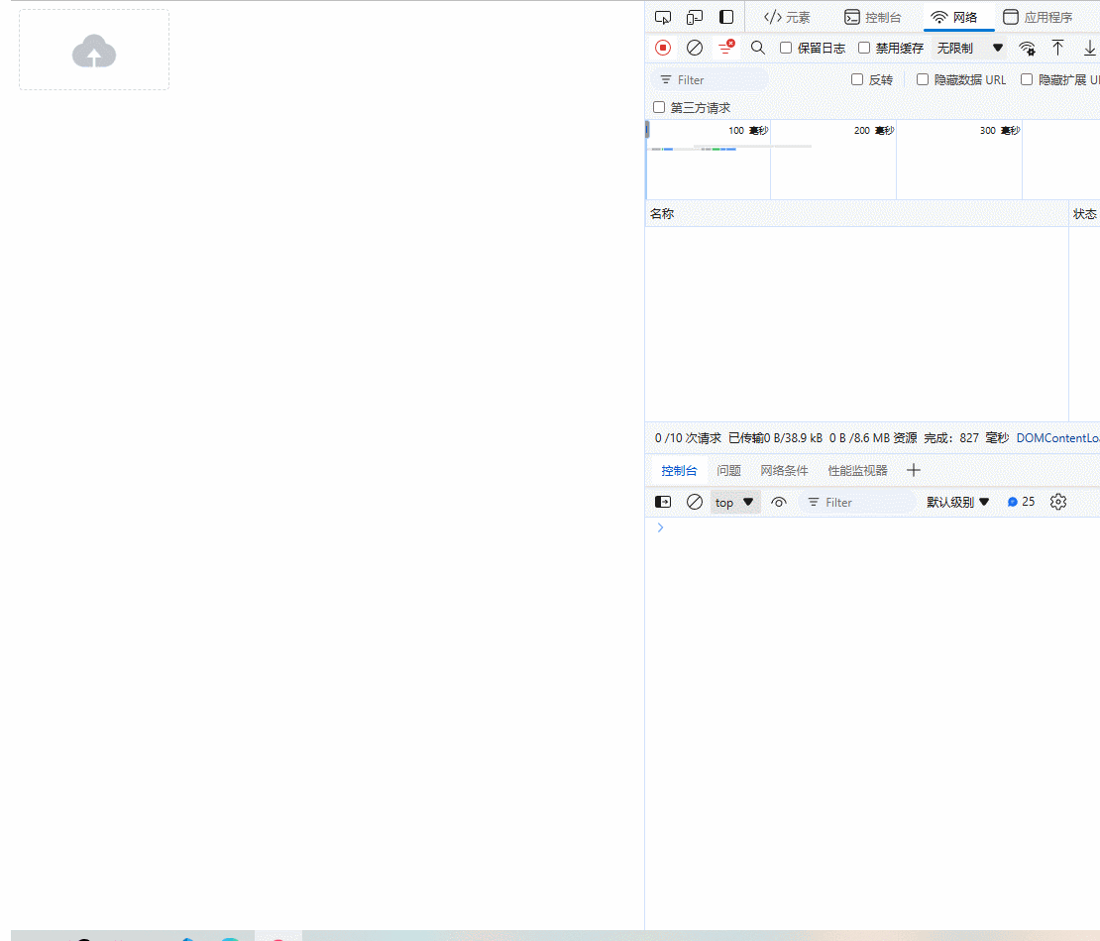Enable the 保留日志 checkbox
The height and width of the screenshot is (941, 1100).
(786, 48)
